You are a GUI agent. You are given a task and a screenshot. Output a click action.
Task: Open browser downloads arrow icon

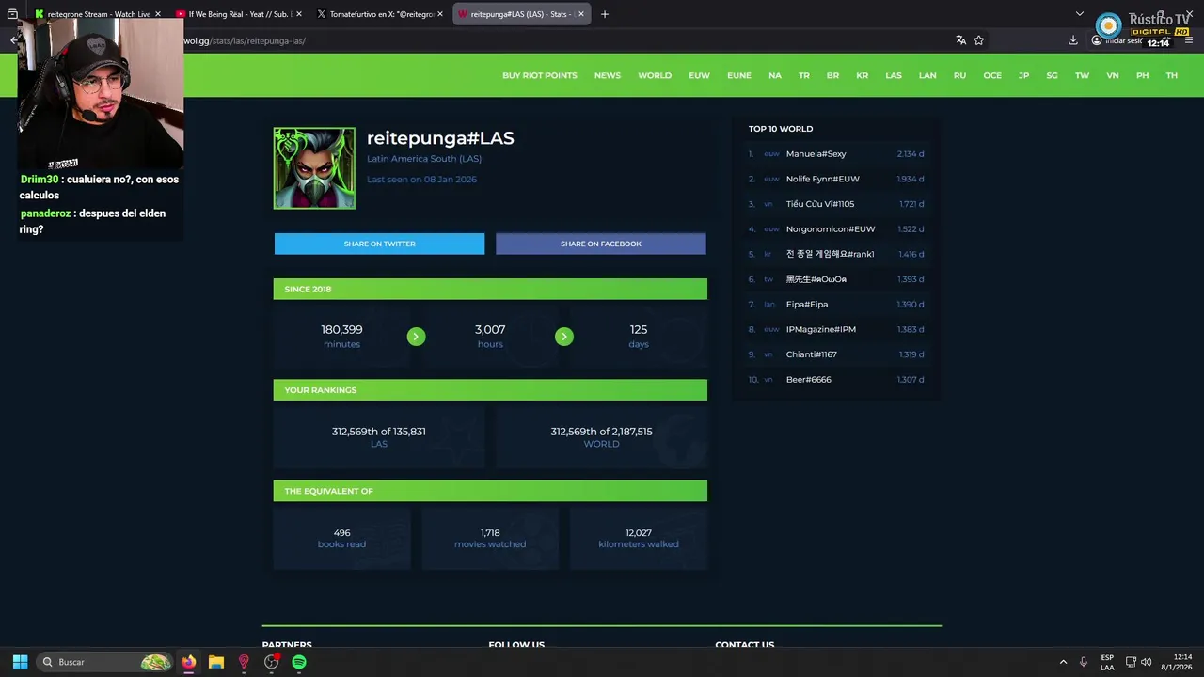(1073, 40)
